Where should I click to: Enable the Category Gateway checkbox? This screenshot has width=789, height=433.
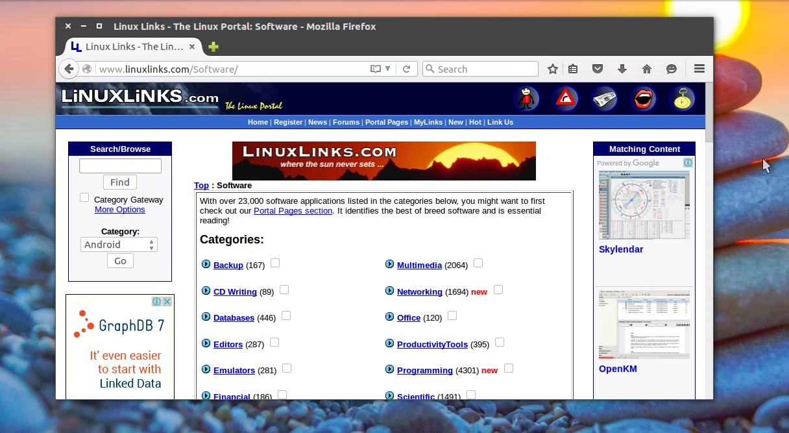tap(84, 197)
